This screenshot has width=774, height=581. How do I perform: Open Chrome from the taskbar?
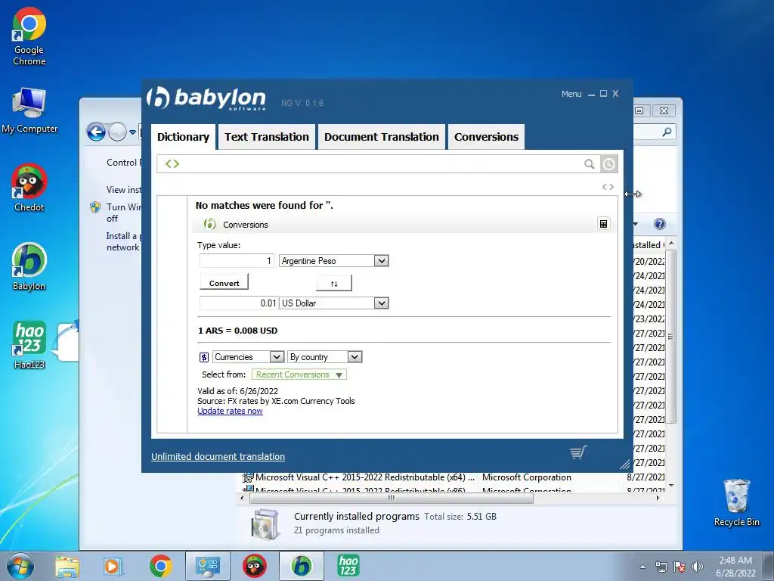click(x=160, y=566)
